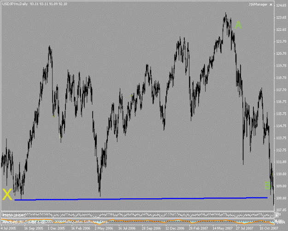Click the 1 Dec 2005 date label
Image resolution: width=288 pixels, height=231 pixels.
click(x=56, y=228)
